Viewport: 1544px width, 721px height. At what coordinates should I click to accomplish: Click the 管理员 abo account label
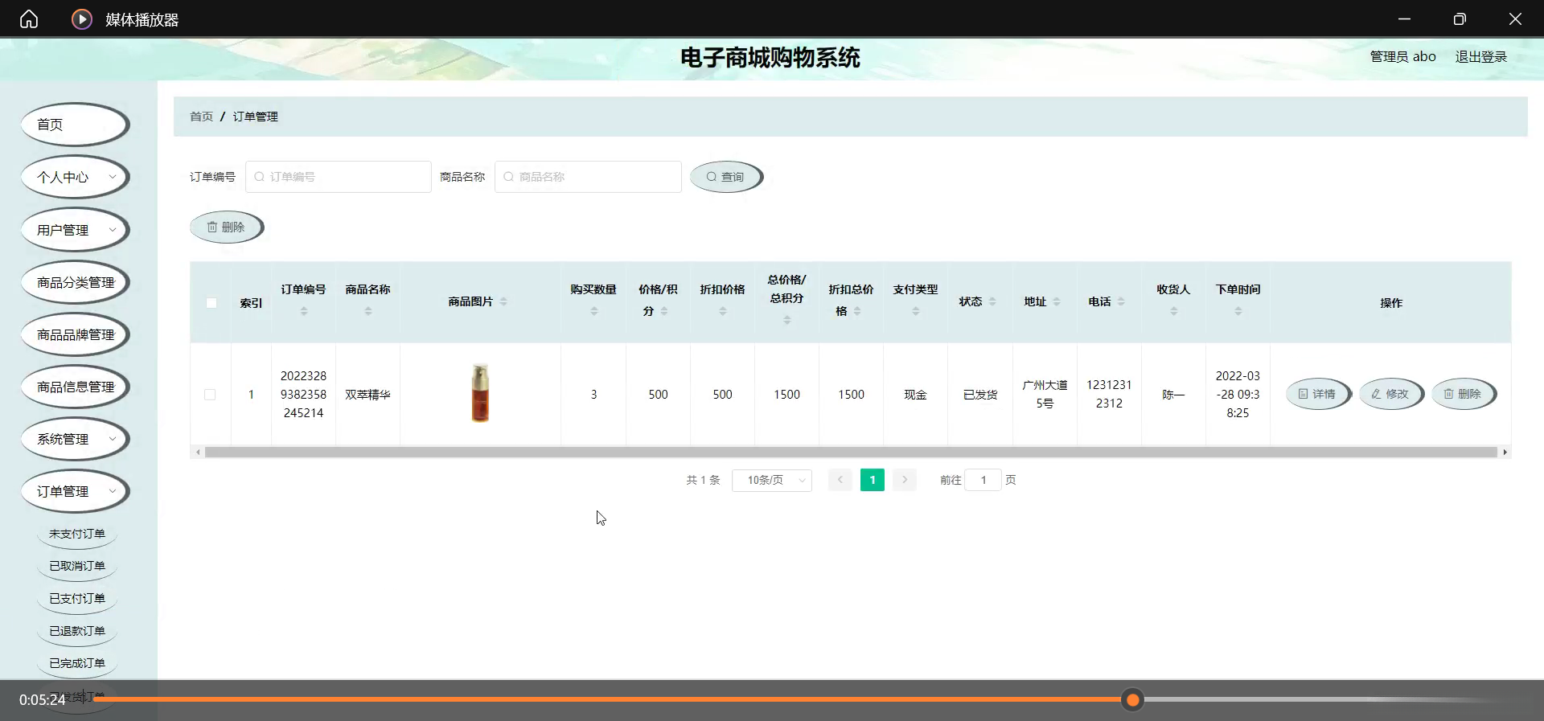(x=1403, y=57)
